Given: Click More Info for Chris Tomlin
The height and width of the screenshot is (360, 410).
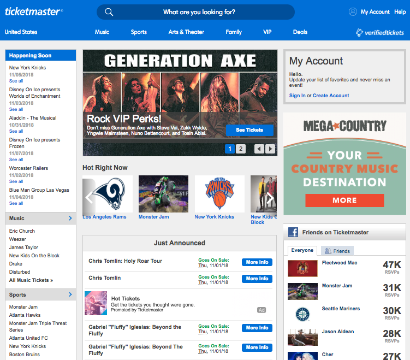Looking at the screenshot, I should [x=257, y=279].
